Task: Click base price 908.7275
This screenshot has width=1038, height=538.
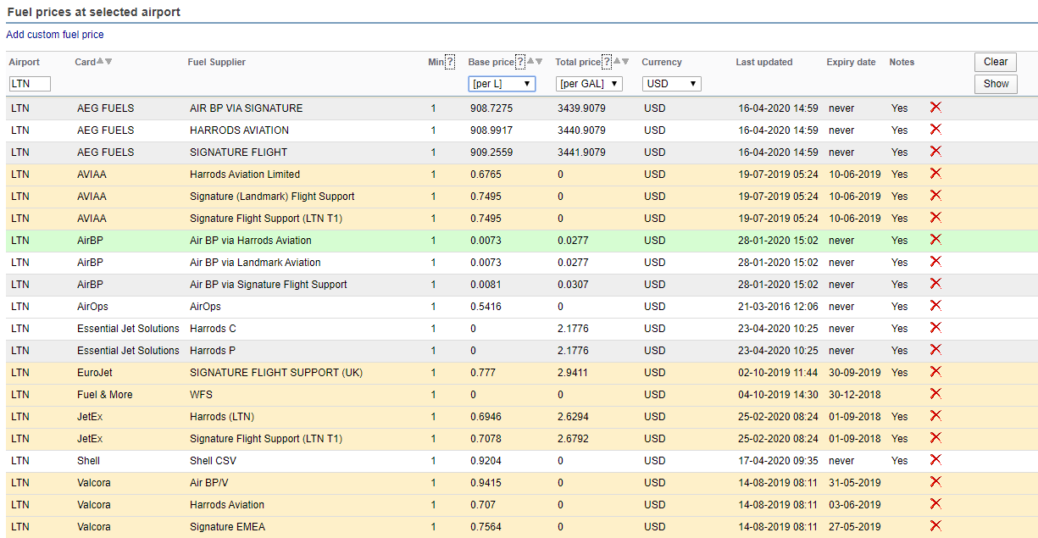Action: (x=491, y=108)
